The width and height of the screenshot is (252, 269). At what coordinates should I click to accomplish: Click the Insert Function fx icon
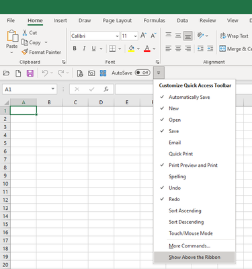(106, 89)
